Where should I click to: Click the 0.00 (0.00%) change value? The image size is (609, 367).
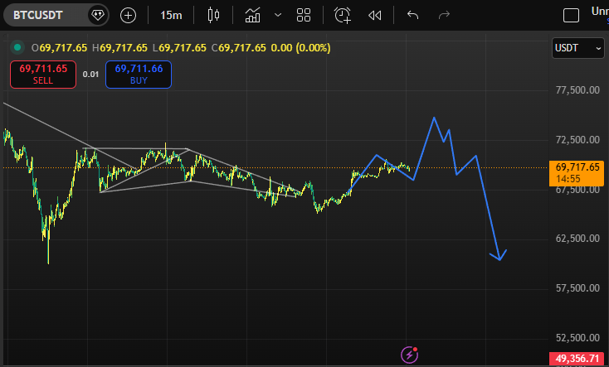(300, 48)
